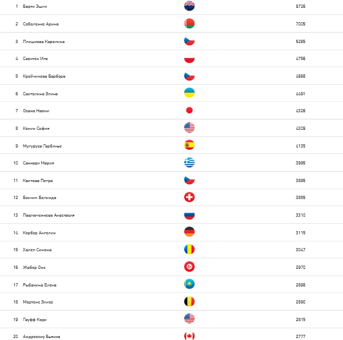Click the points value 9726
The width and height of the screenshot is (343, 340).
tap(301, 7)
